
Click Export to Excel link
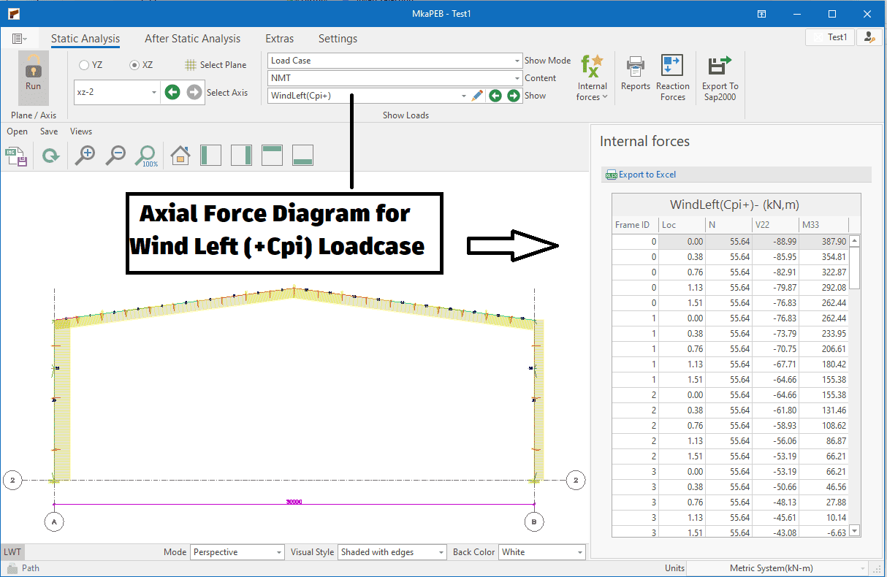tap(647, 175)
